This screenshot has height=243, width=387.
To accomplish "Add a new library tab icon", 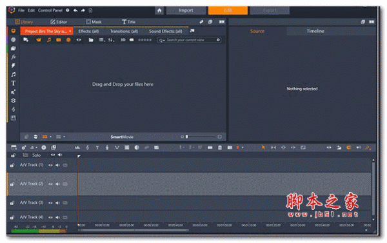I will point(192,31).
